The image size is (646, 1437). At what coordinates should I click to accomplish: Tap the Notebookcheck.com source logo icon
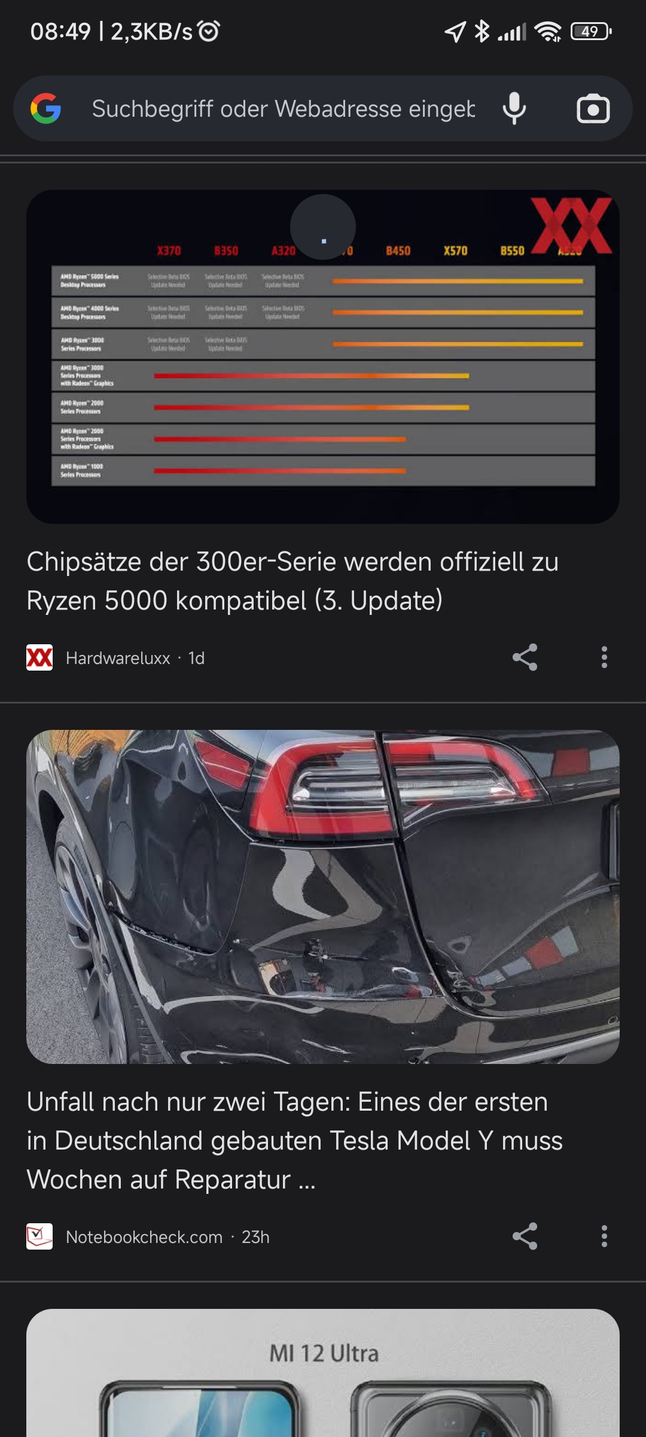point(39,1236)
